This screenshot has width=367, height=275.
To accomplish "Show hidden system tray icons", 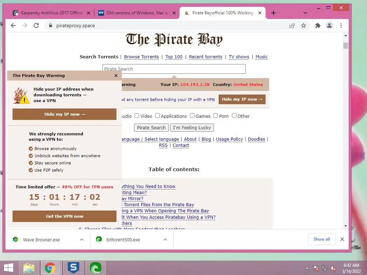I will 307,268.
